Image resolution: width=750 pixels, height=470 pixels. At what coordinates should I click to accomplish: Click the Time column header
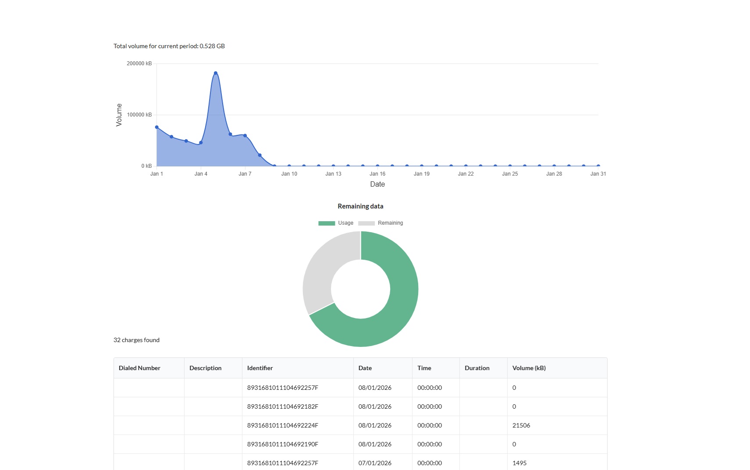pyautogui.click(x=424, y=368)
